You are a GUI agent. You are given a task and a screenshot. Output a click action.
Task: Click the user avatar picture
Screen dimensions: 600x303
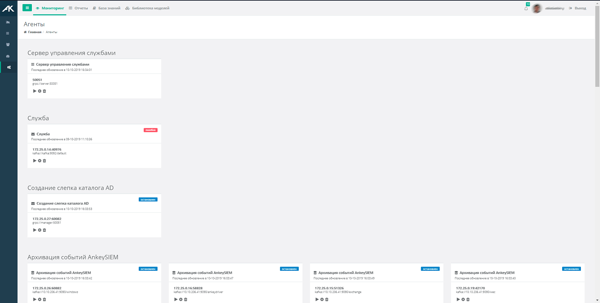(x=537, y=8)
